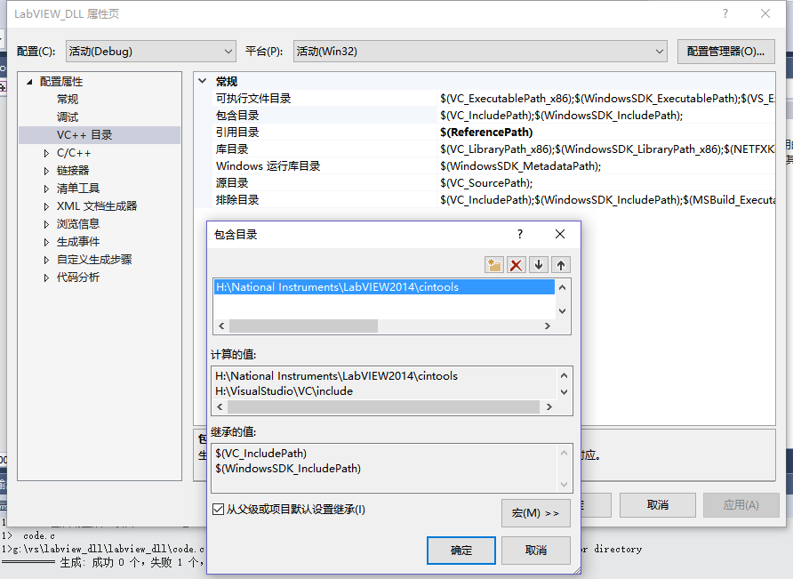
Task: Click the horizontal scrollbar thumb of the directory edit list
Action: click(x=303, y=326)
